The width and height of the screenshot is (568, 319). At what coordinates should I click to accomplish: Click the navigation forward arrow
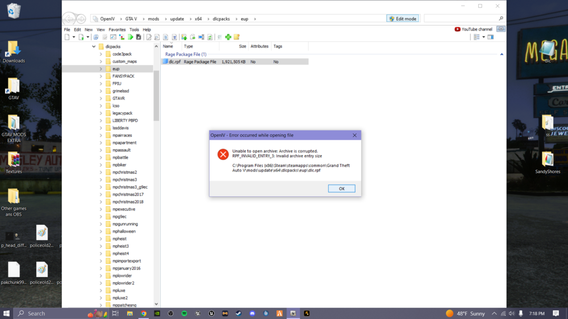coord(81,19)
